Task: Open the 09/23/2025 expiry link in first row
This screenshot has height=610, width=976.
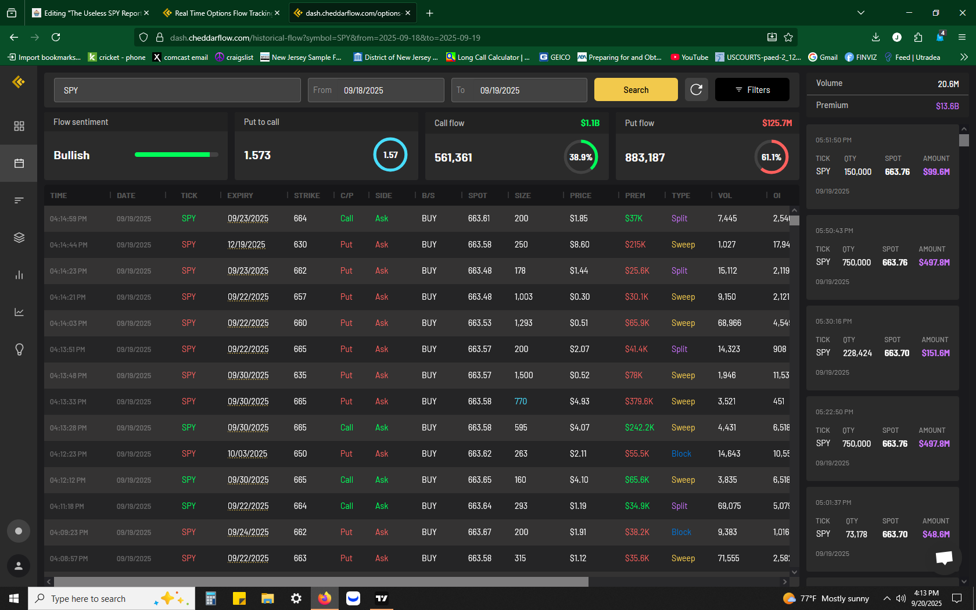Action: [x=248, y=218]
